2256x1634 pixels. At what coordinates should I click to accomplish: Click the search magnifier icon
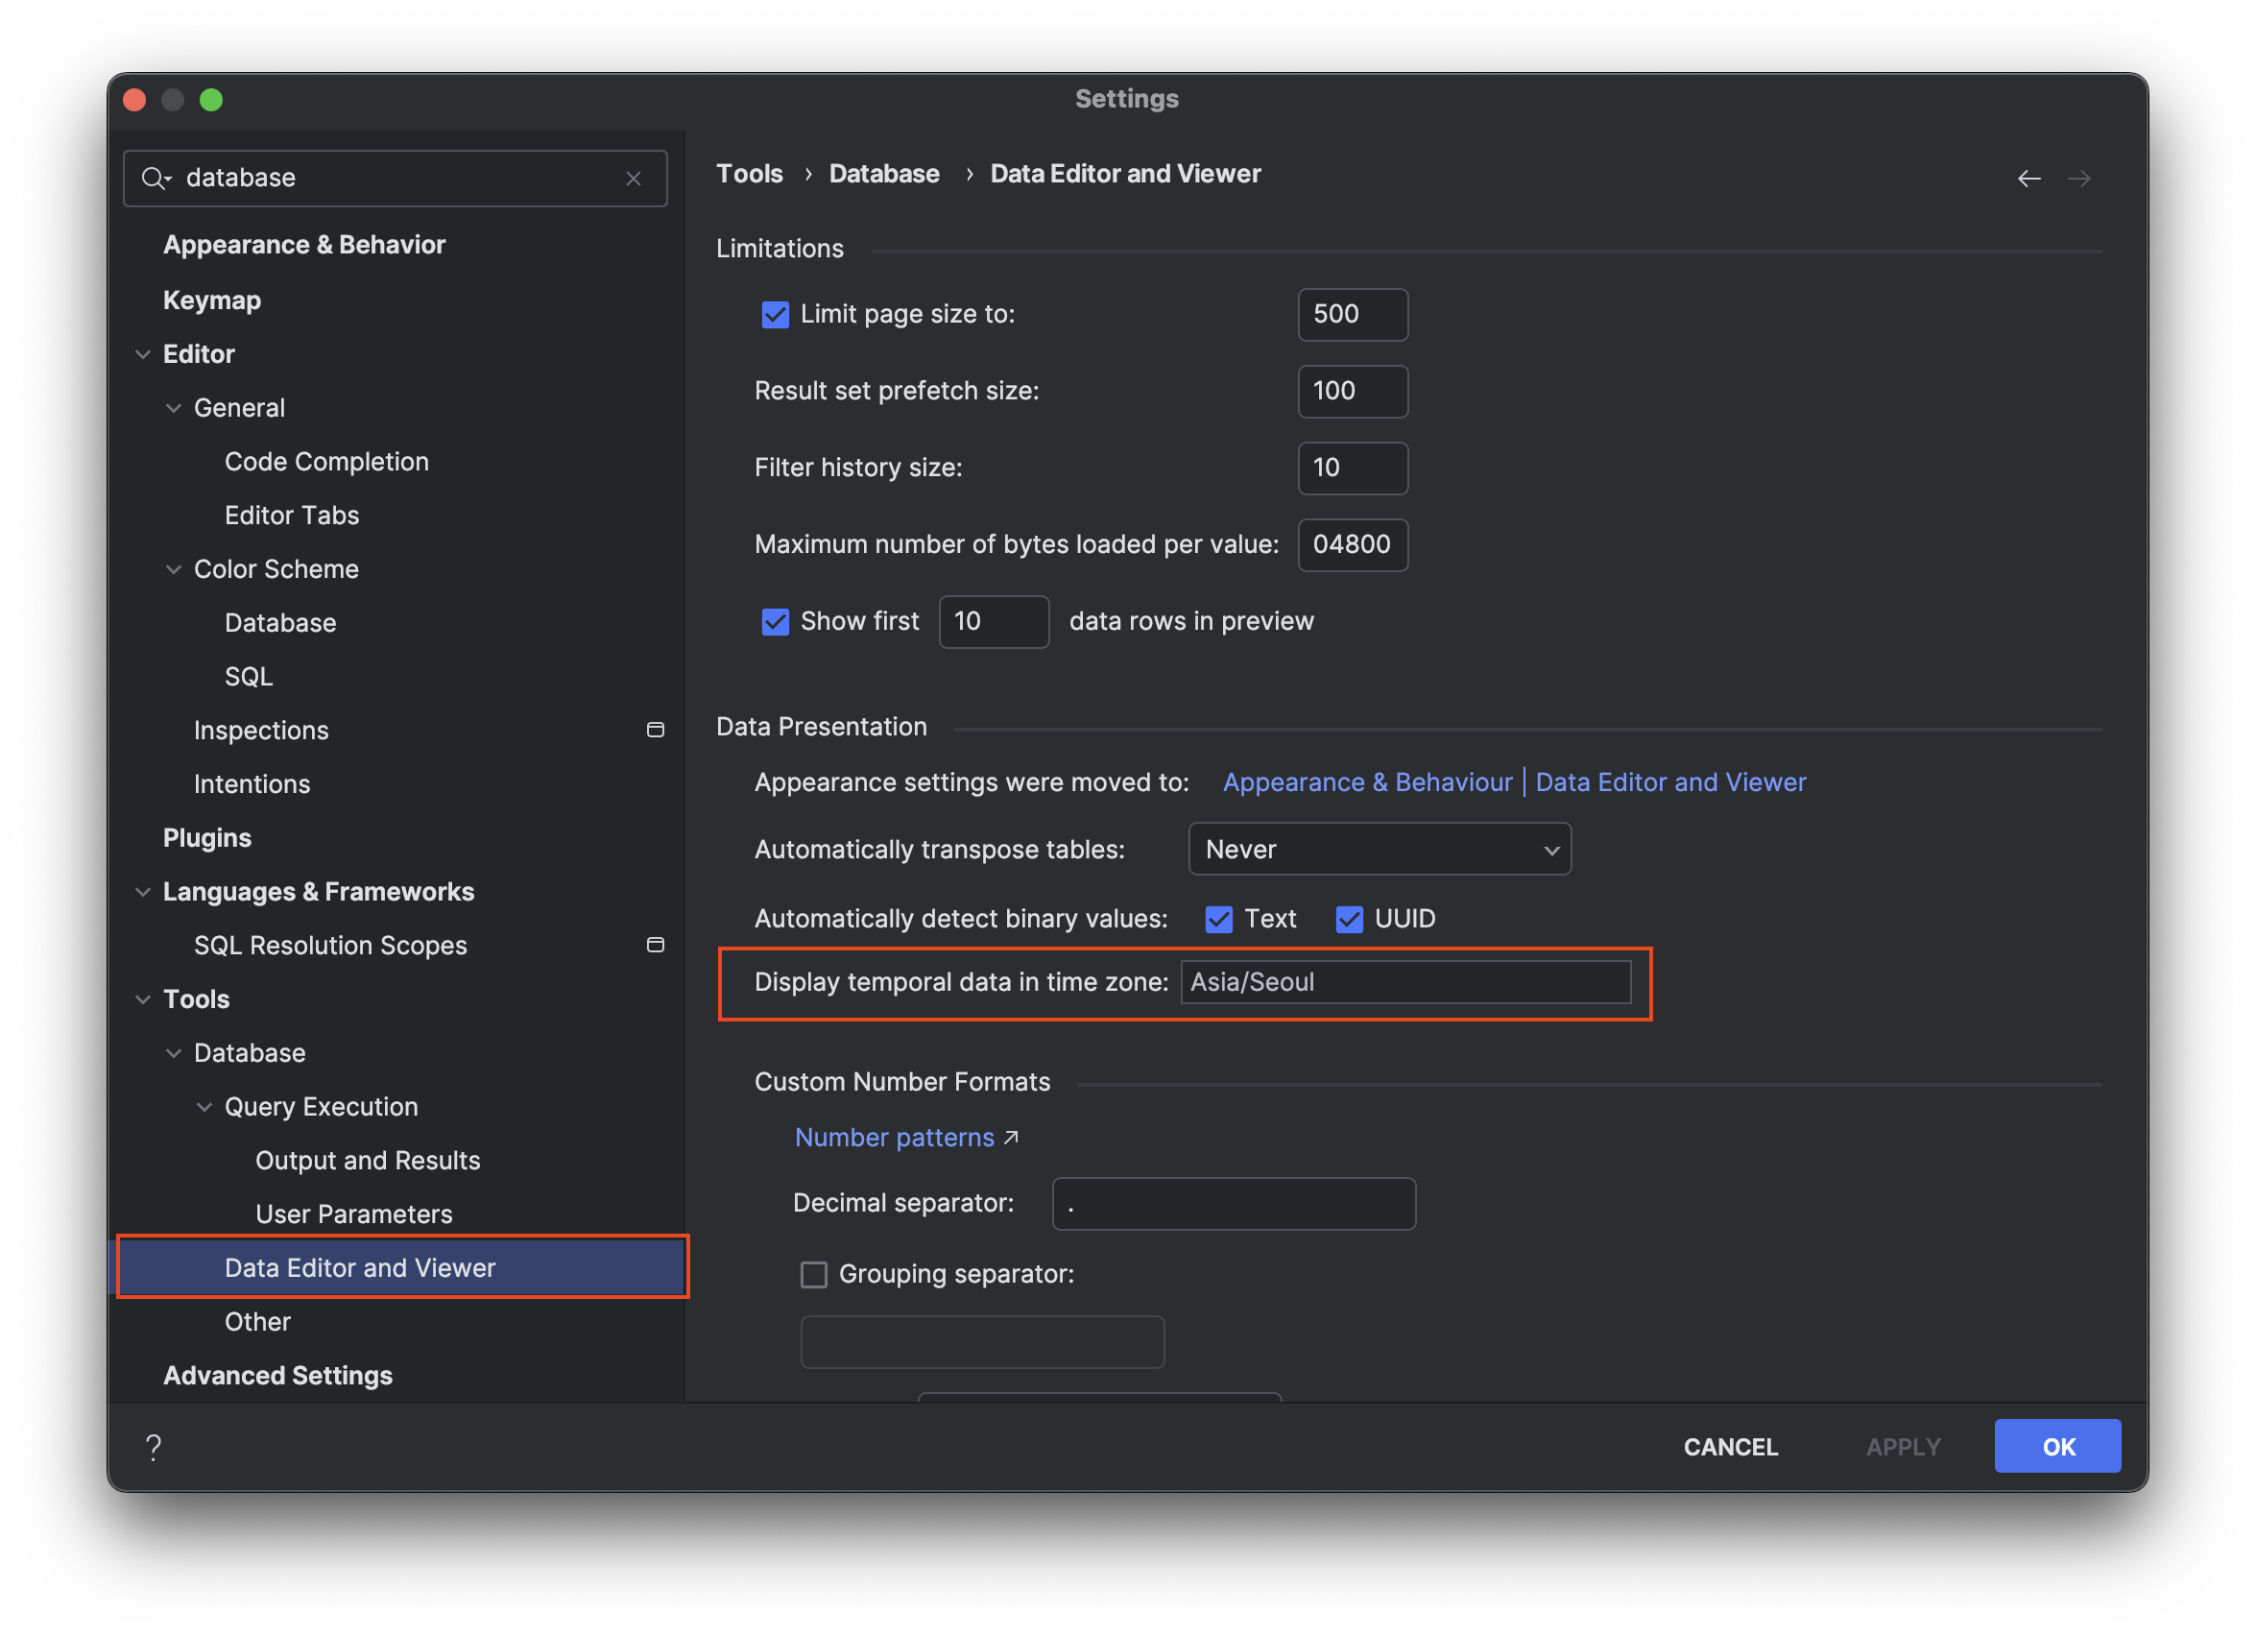(x=155, y=179)
